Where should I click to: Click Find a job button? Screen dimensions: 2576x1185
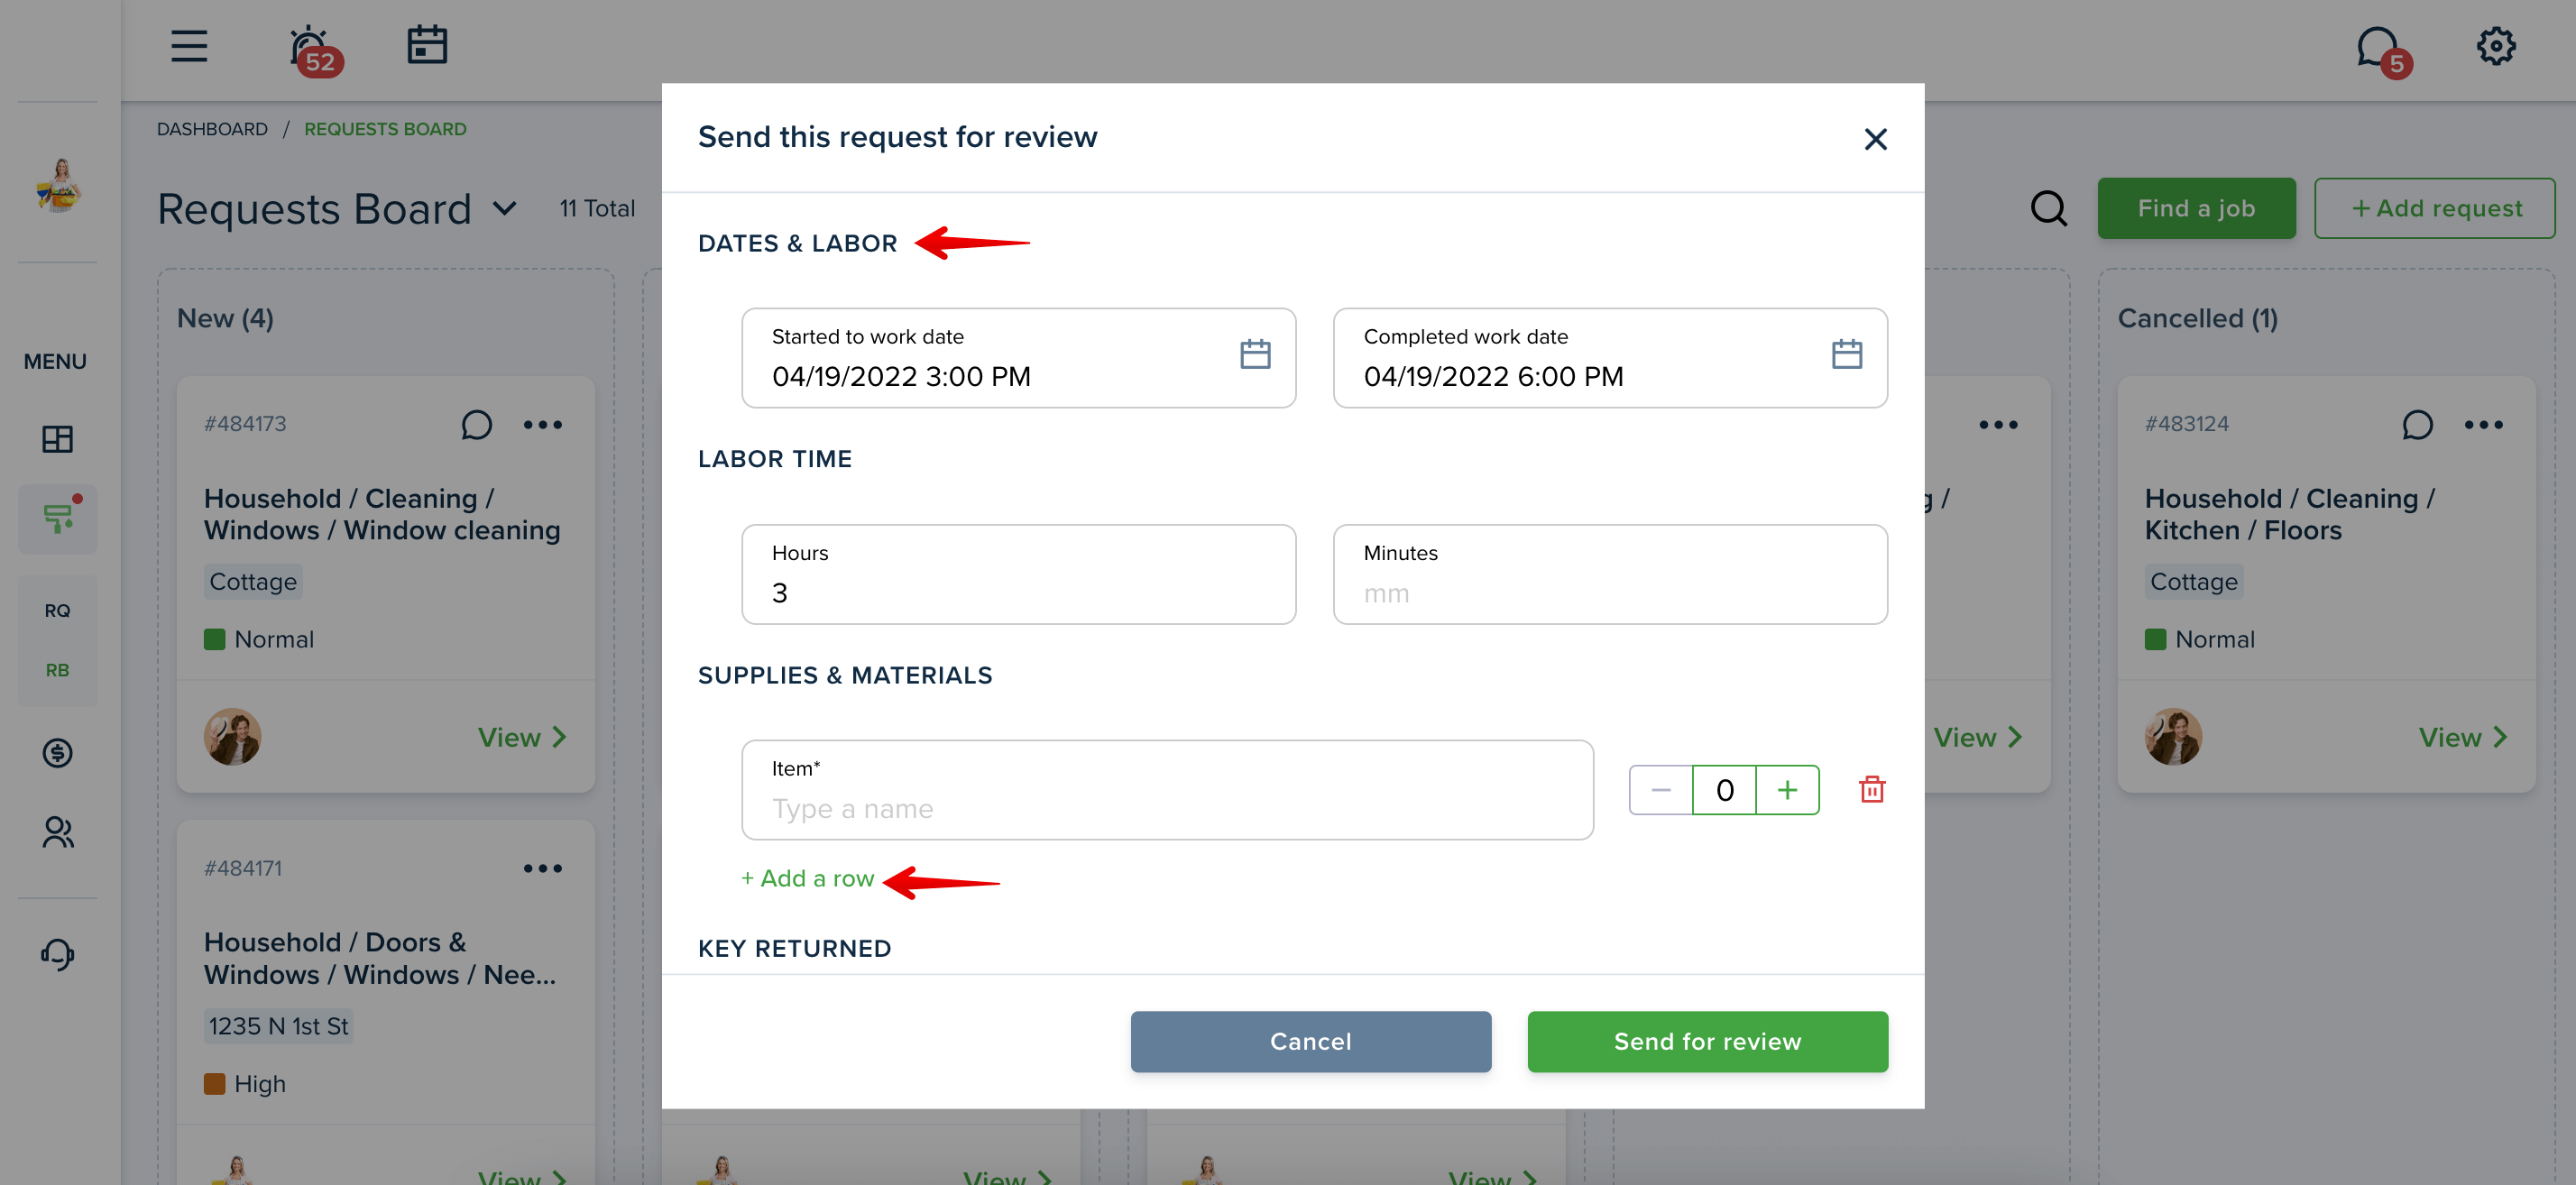click(x=2196, y=208)
